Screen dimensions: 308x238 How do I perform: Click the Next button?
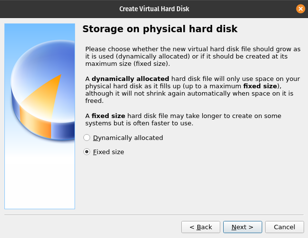(242, 227)
